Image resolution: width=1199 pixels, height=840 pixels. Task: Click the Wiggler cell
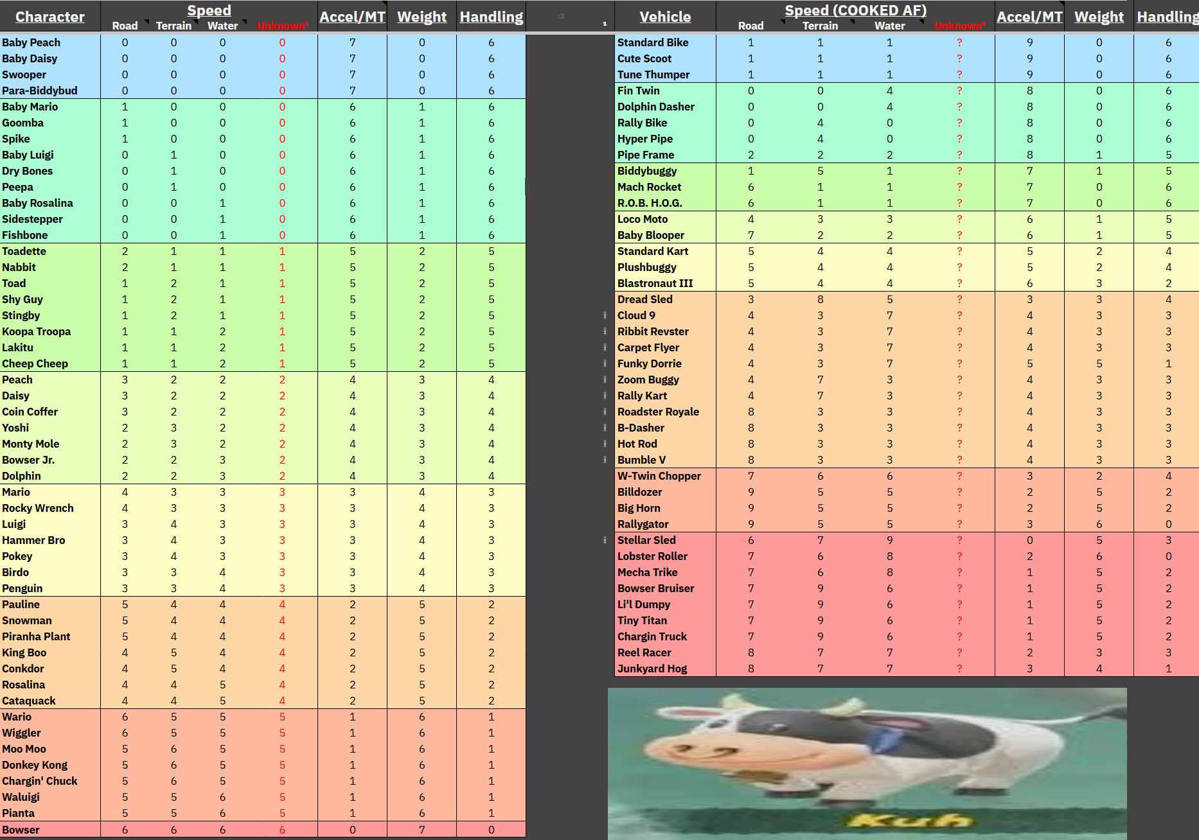click(x=50, y=733)
